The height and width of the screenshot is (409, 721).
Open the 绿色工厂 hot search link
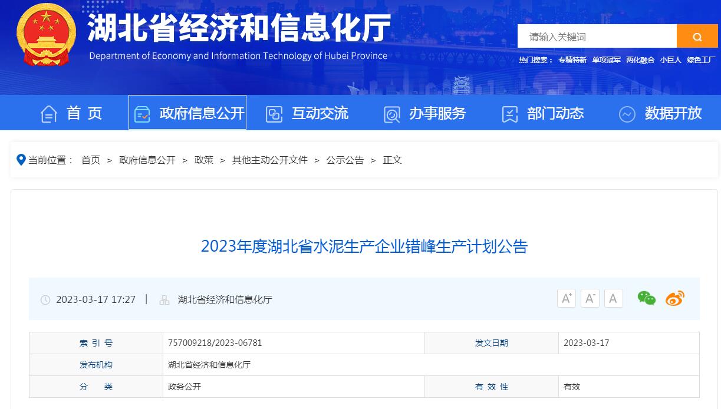point(701,60)
